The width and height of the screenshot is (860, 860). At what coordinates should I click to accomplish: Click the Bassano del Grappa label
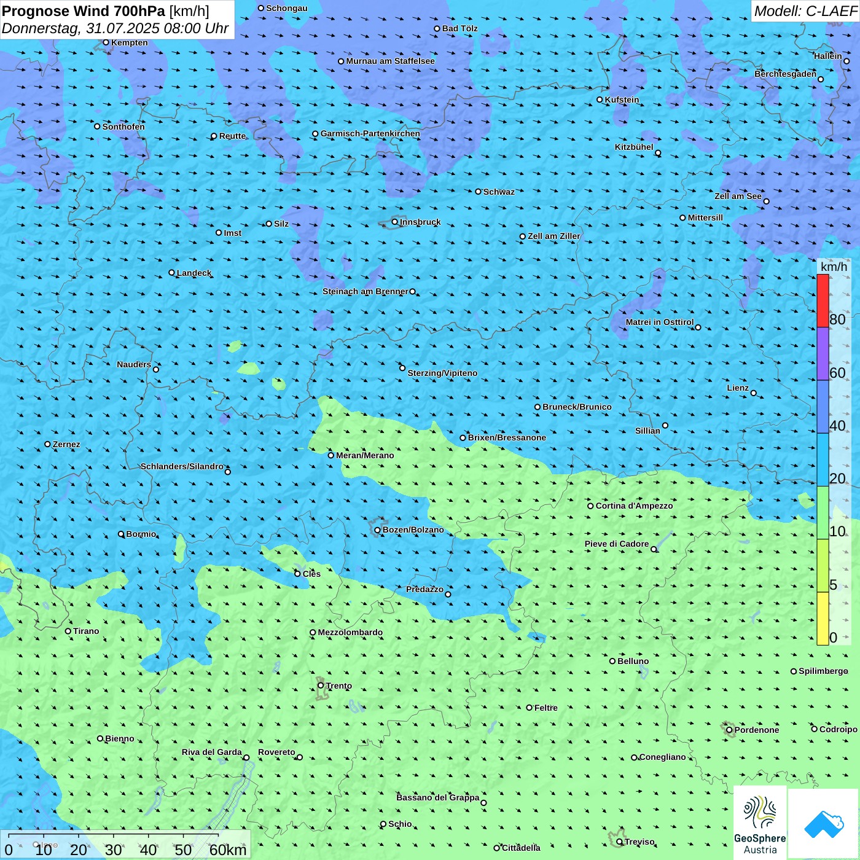[438, 797]
